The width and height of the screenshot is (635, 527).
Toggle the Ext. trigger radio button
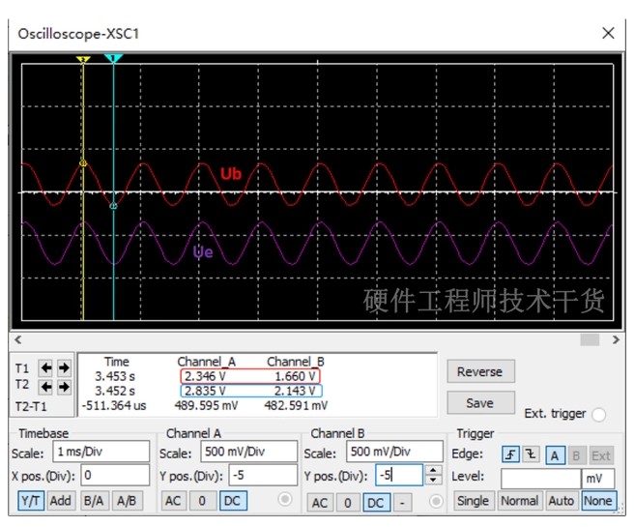598,415
